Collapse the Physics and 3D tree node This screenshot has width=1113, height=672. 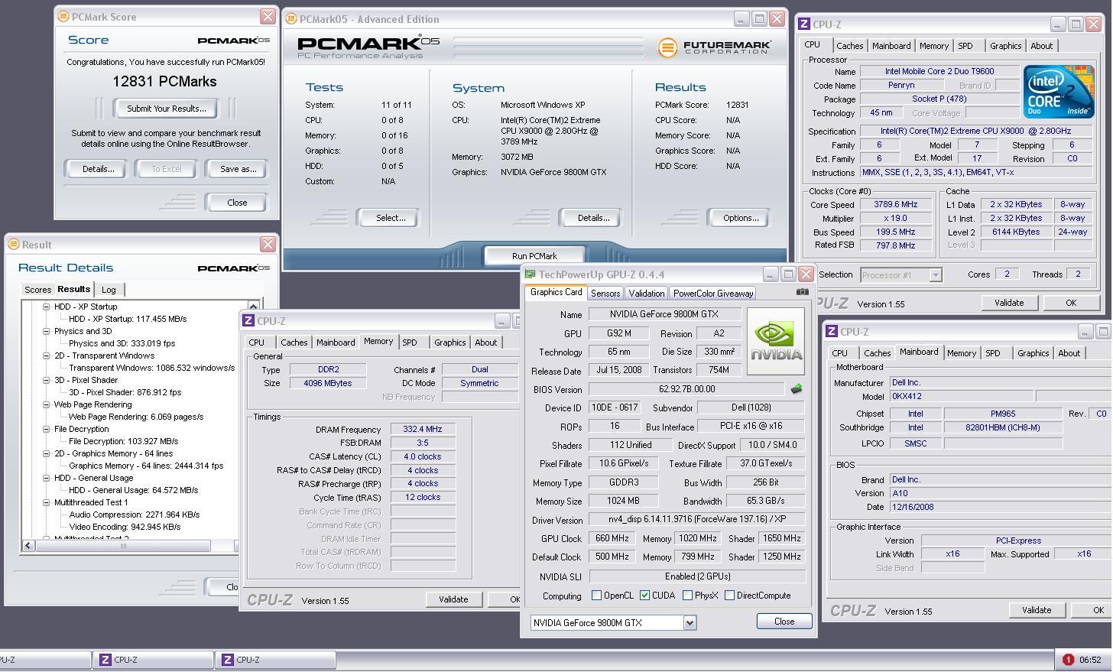click(46, 331)
